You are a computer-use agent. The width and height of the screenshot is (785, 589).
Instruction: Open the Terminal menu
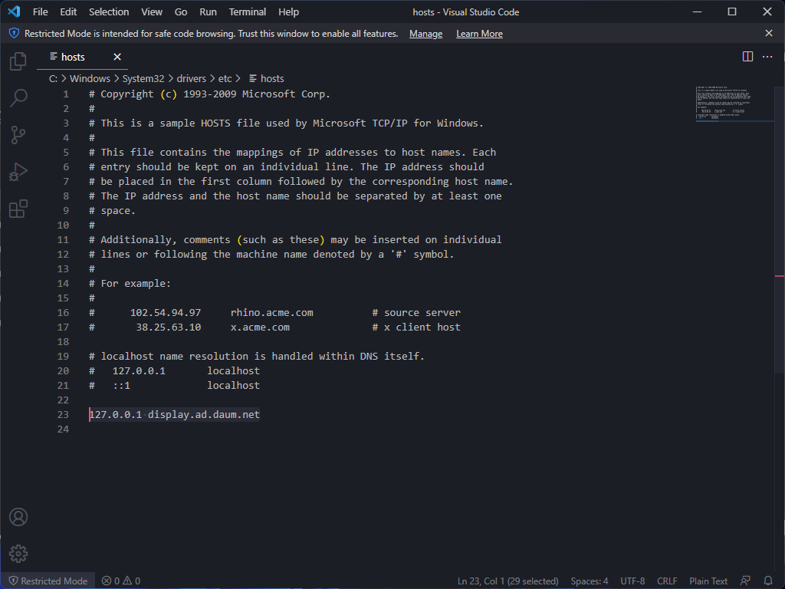coord(248,12)
